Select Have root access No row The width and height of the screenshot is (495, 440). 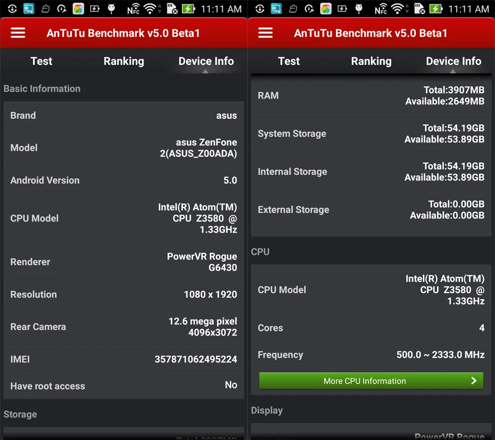(124, 386)
